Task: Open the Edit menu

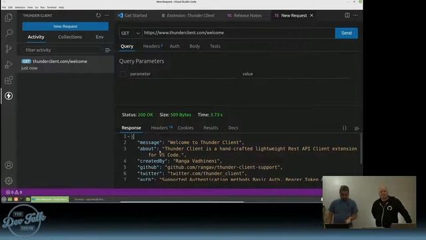Action: [11, 7]
